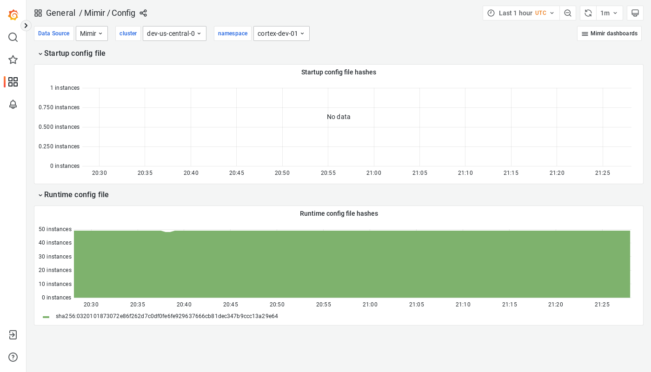The width and height of the screenshot is (651, 372).
Task: Refresh the dashboard
Action: (588, 13)
